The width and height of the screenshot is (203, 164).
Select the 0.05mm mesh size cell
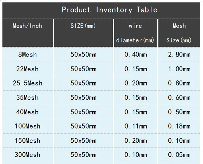tap(179, 155)
